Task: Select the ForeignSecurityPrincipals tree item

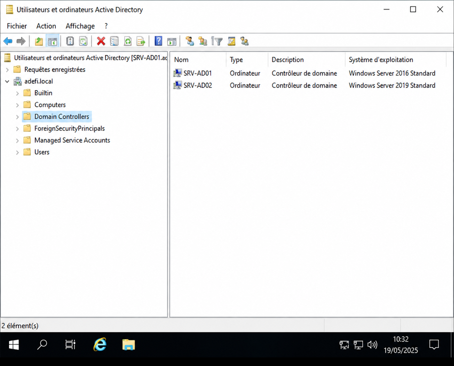Action: [70, 128]
